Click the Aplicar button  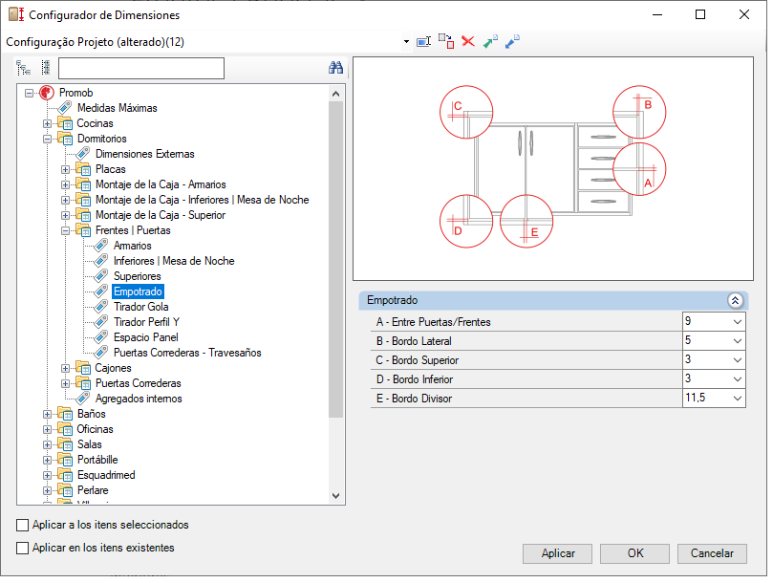[x=558, y=553]
